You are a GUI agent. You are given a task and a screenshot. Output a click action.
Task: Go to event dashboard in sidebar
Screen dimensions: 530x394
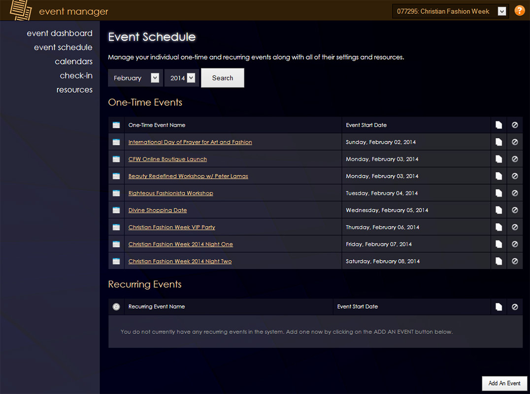tap(60, 33)
